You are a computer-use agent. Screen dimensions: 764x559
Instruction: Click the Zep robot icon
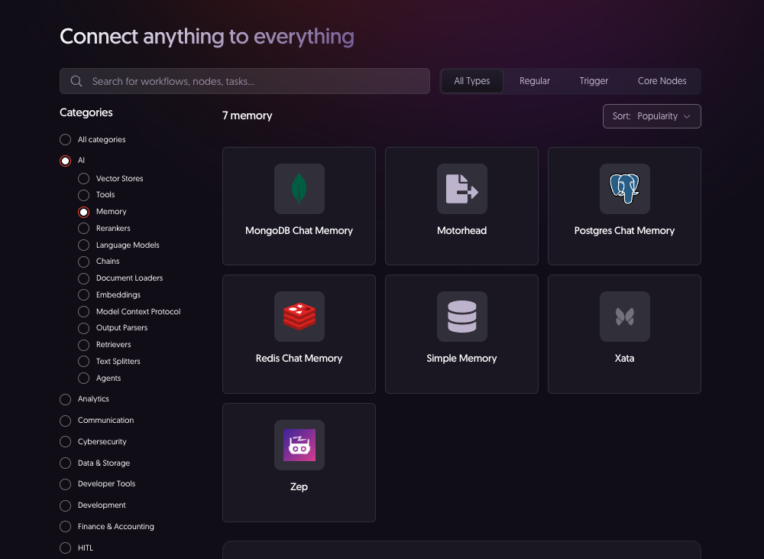[299, 445]
